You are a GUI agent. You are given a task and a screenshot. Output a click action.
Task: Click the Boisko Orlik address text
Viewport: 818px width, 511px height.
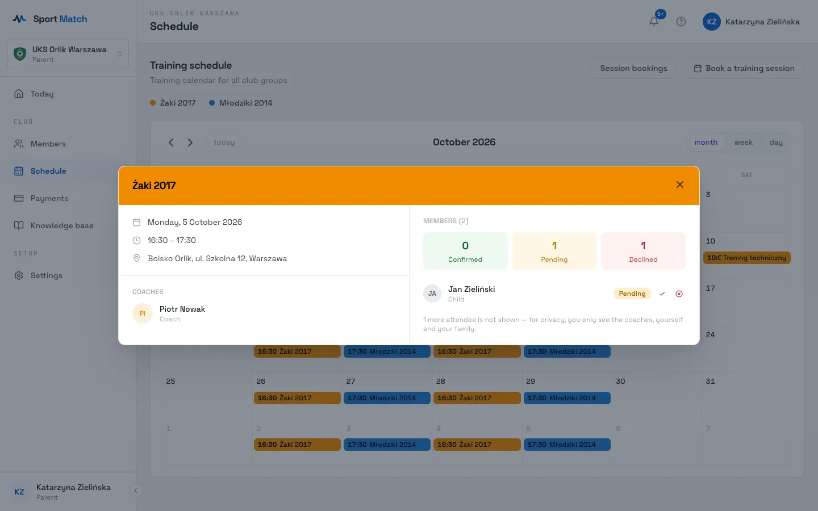pyautogui.click(x=218, y=258)
